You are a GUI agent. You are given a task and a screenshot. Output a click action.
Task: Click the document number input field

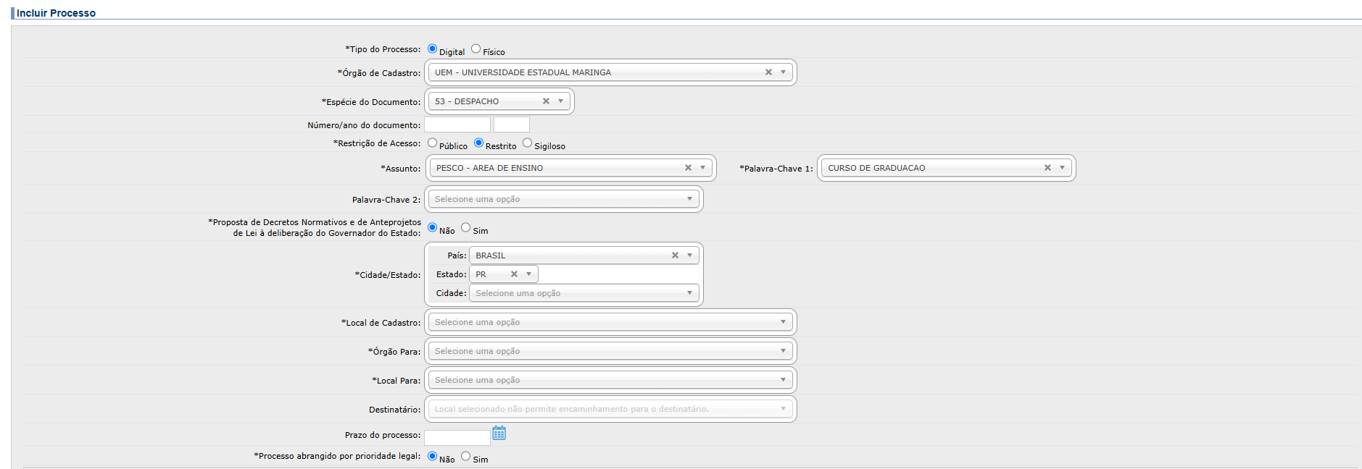(457, 124)
